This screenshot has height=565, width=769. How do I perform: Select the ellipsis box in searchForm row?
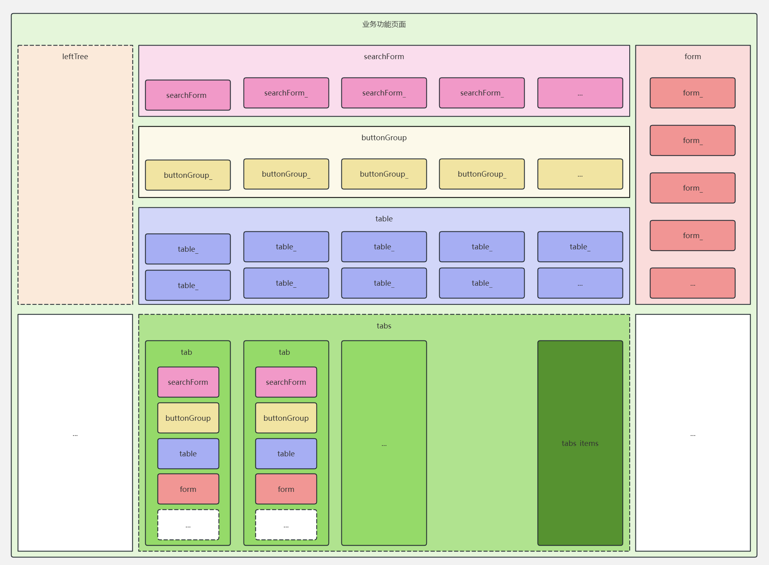pyautogui.click(x=580, y=93)
